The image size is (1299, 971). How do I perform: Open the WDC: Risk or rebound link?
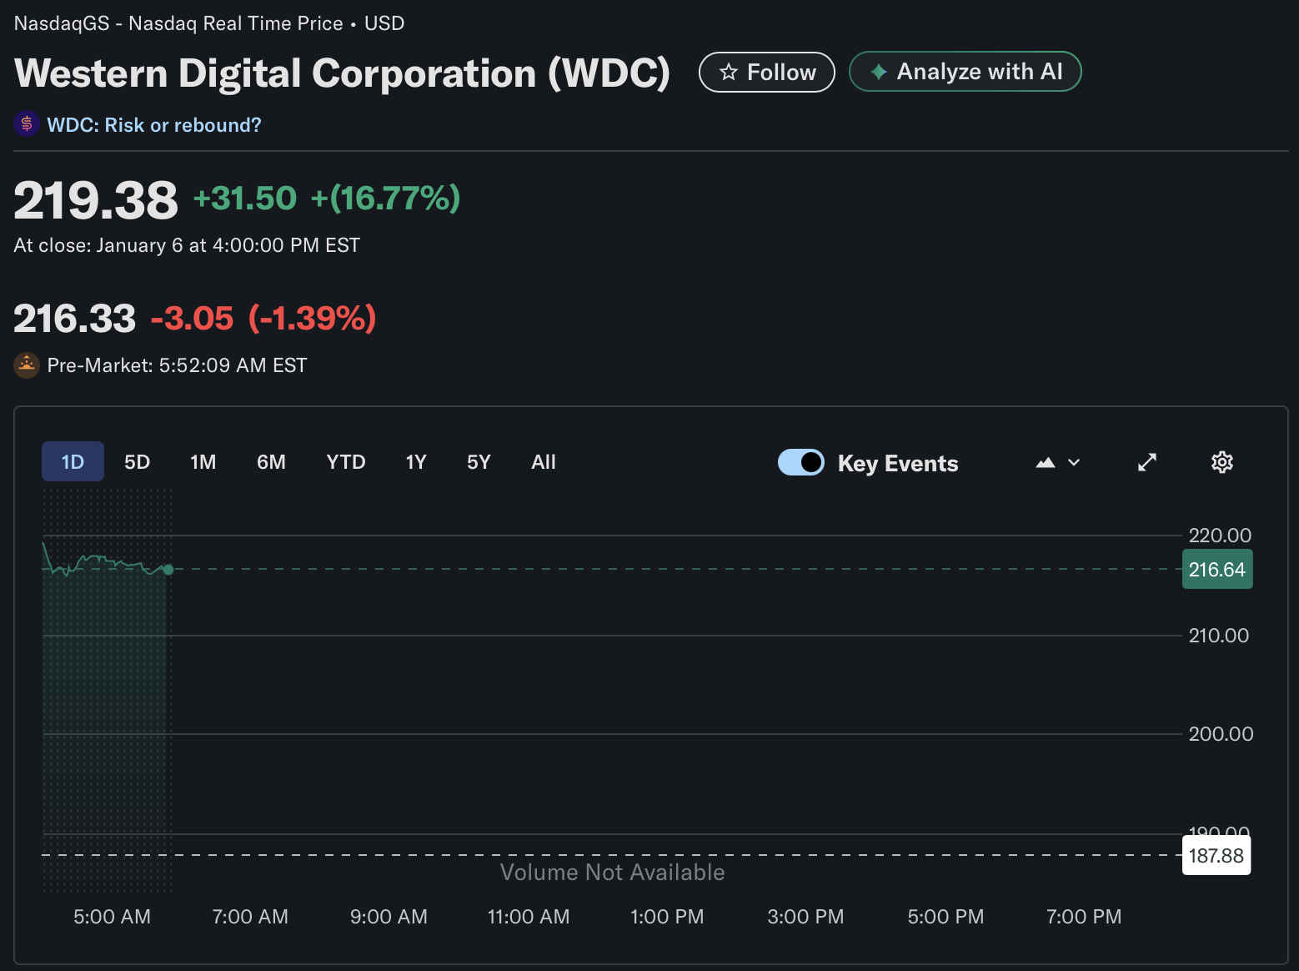pos(154,125)
